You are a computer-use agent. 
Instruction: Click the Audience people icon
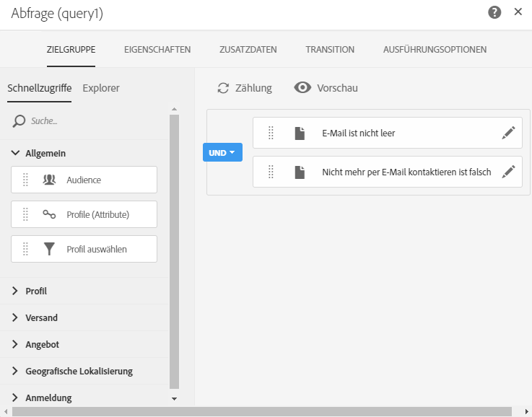(x=49, y=180)
